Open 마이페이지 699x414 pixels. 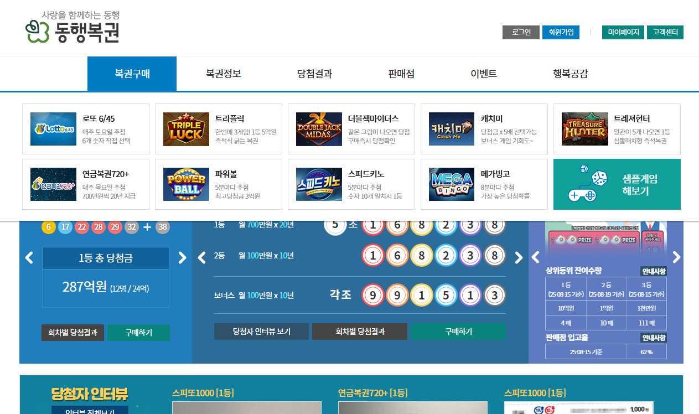pos(623,32)
